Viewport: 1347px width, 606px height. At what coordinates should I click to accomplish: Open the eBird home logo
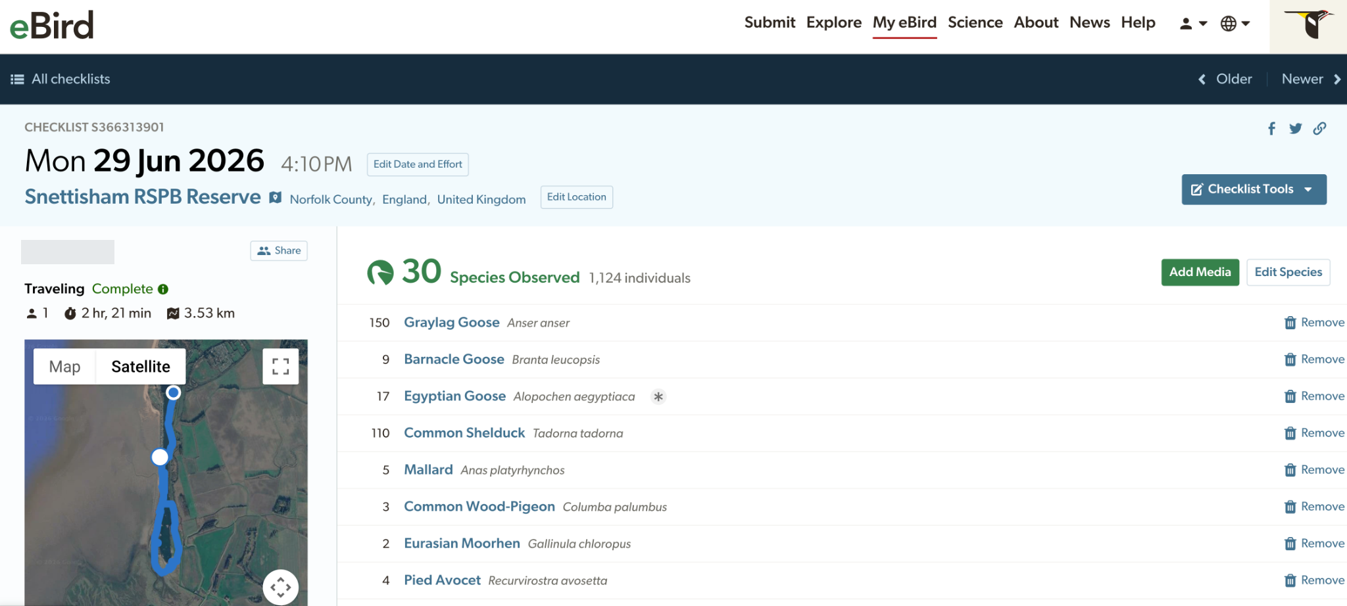(x=52, y=26)
